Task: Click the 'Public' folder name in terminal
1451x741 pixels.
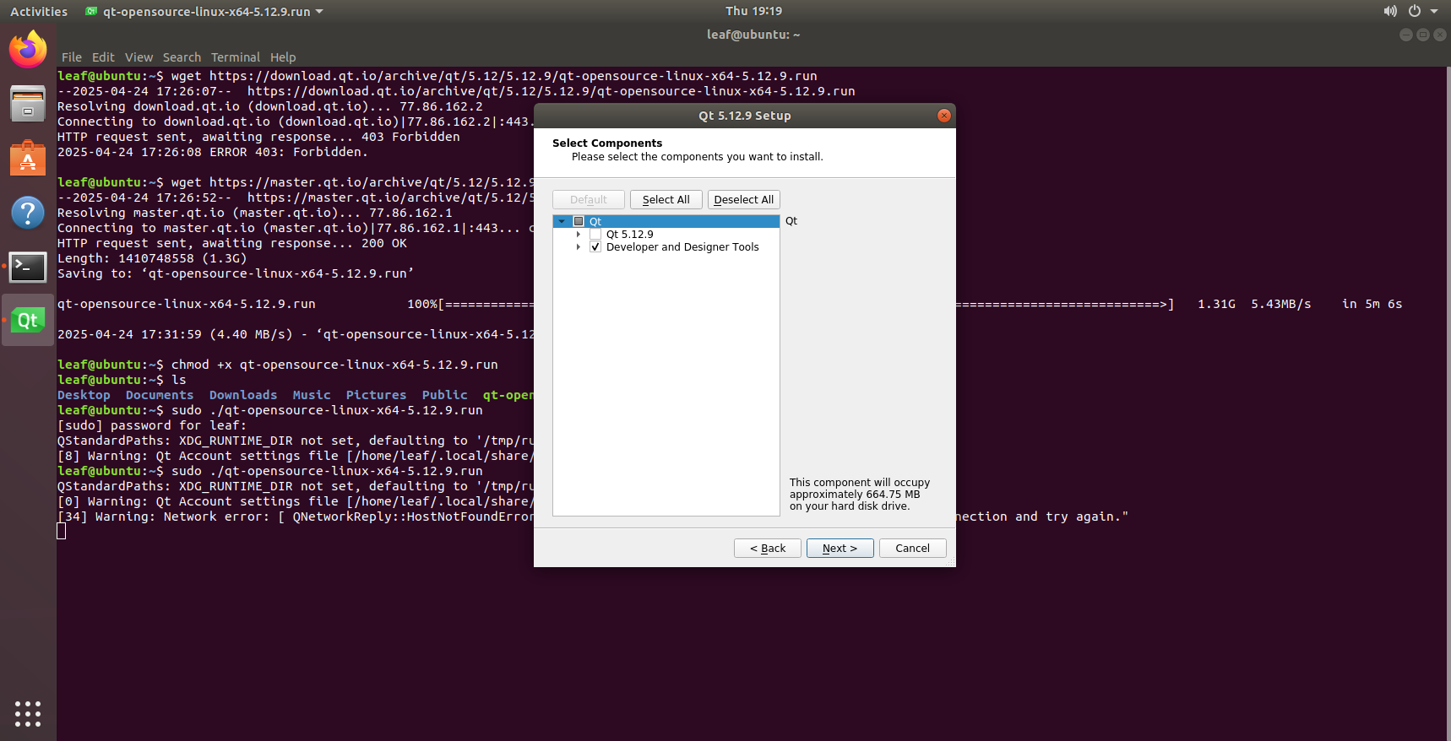Action: click(444, 395)
